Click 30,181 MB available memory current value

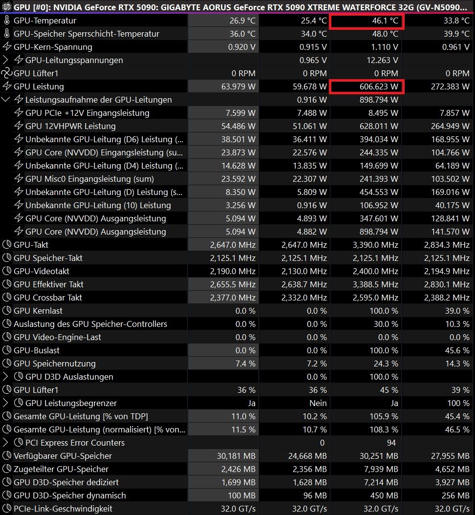coord(236,456)
